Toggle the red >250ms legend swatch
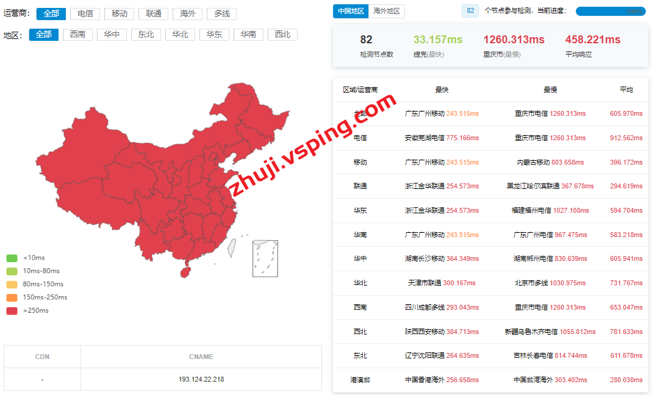Image resolution: width=652 pixels, height=395 pixels. [x=12, y=311]
